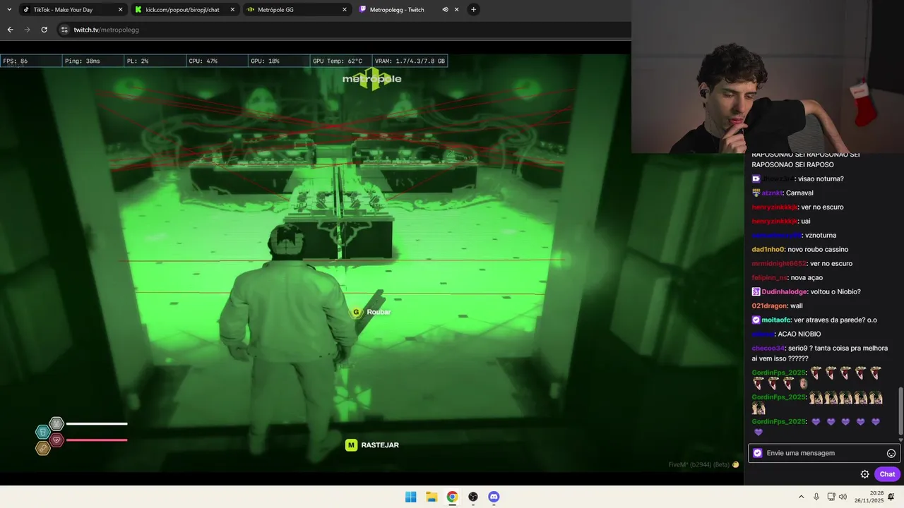Click the moitaofc verified badge icon
904x508 pixels.
(756, 320)
